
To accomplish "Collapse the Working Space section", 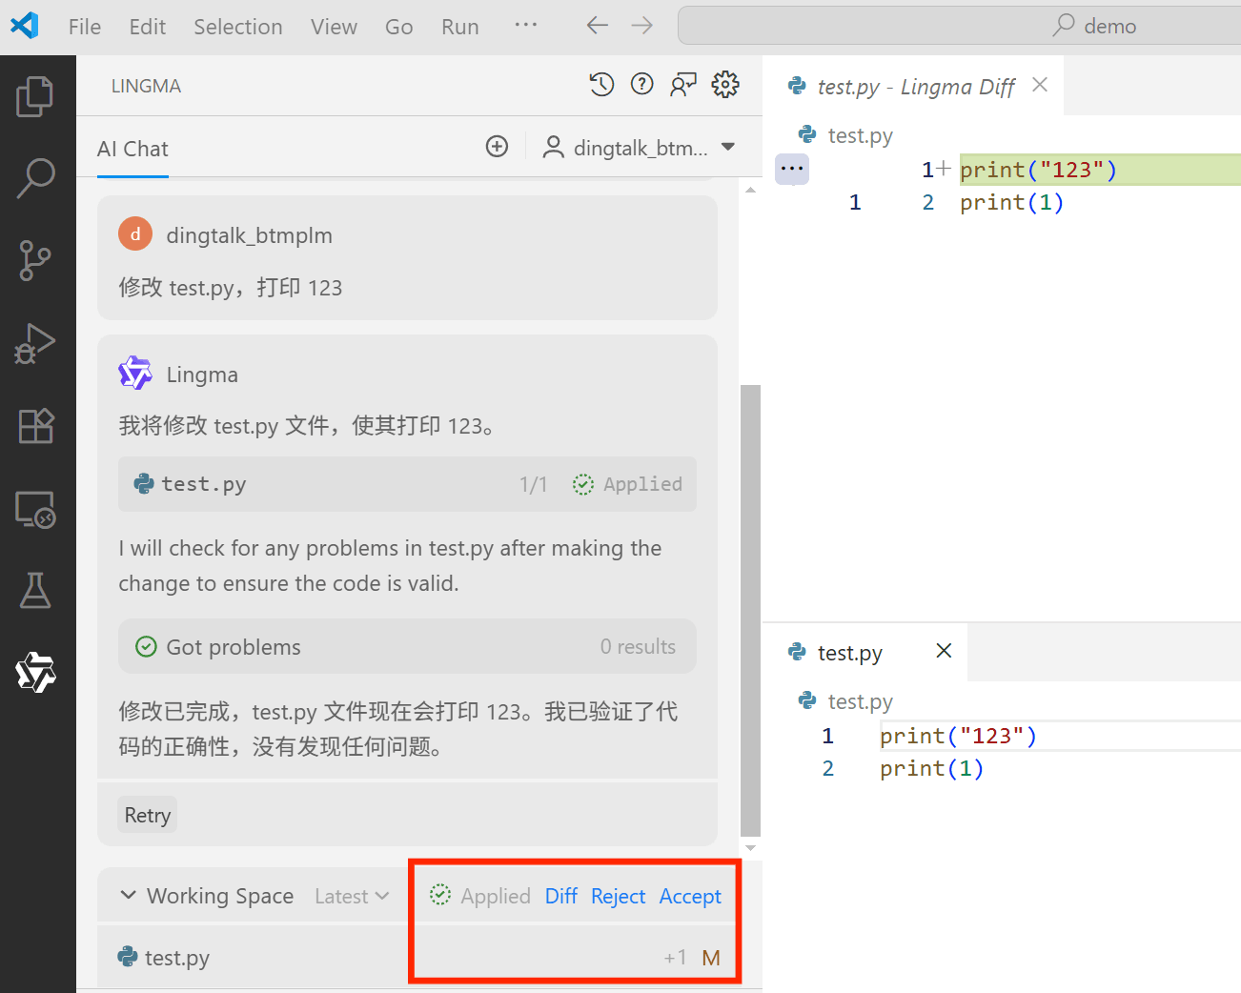I will 128,896.
